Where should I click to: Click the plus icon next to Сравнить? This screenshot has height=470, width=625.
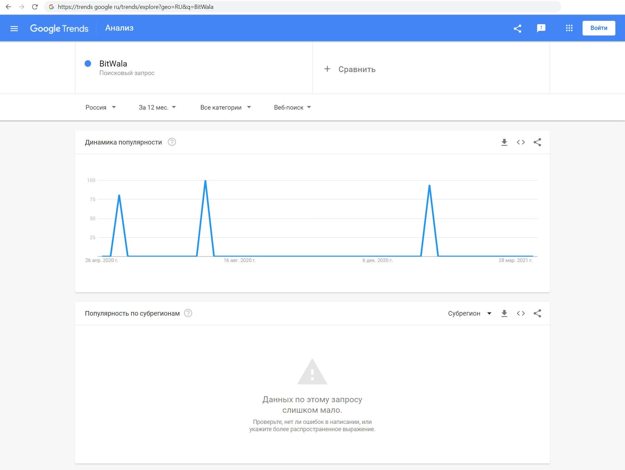point(327,69)
